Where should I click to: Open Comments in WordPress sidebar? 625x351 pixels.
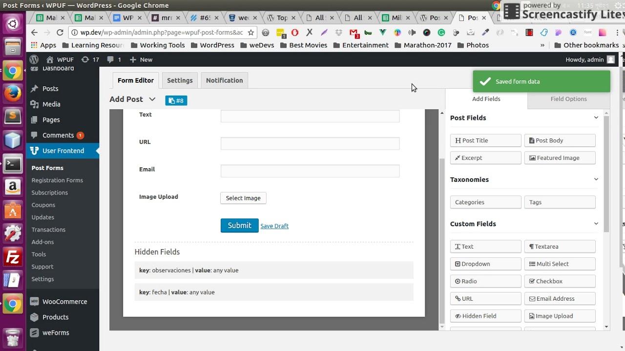pos(58,135)
